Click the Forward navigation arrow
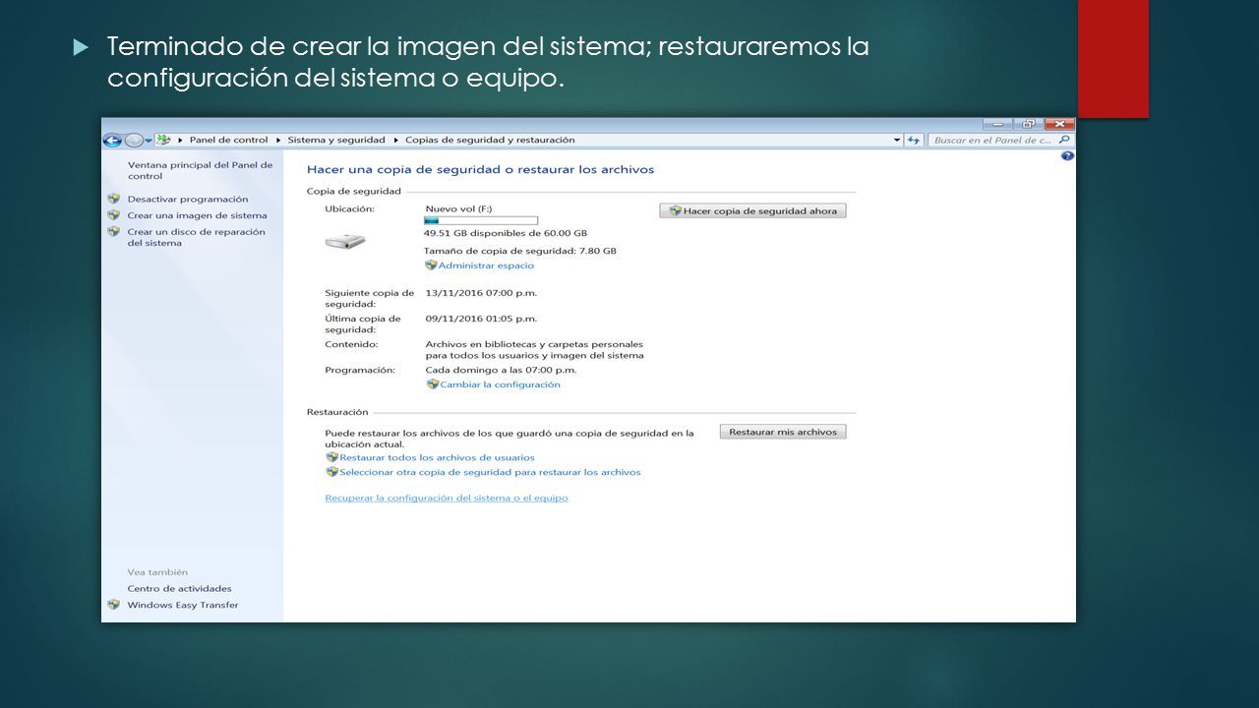 point(134,141)
